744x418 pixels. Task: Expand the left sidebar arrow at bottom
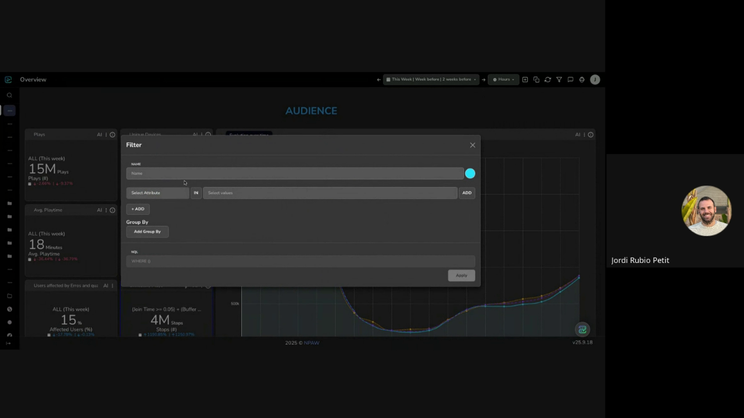[x=9, y=344]
